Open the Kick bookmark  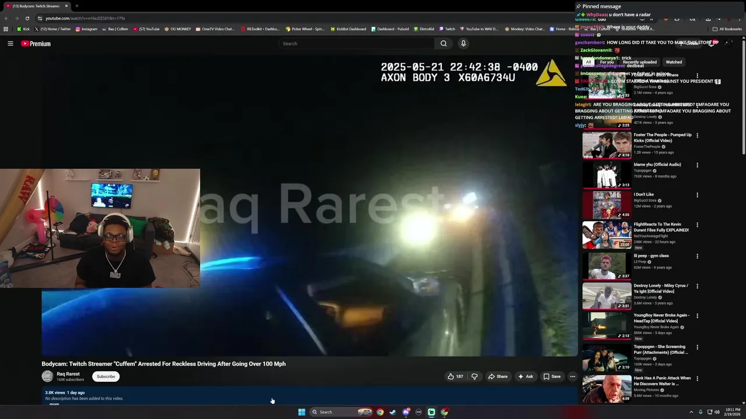(23, 29)
